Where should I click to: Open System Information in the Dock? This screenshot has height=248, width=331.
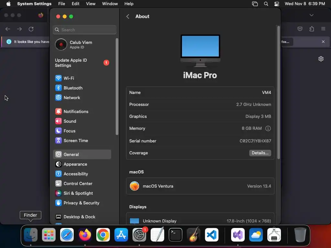coord(274,235)
